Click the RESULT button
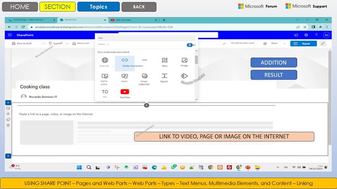Viewport: 337px width, 189px height. pos(274,75)
